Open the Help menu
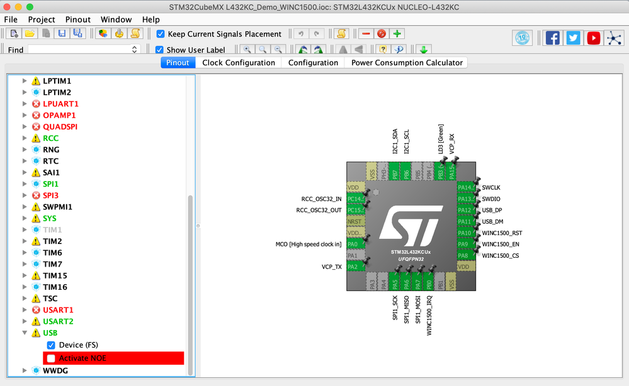The height and width of the screenshot is (386, 629). (151, 19)
